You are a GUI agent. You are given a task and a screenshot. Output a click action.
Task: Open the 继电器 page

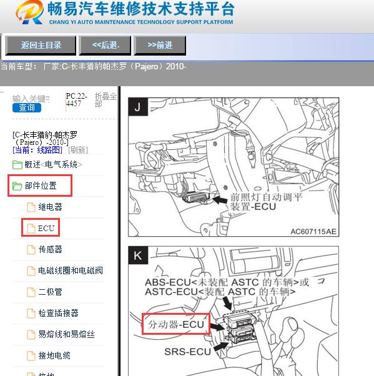[x=50, y=207]
